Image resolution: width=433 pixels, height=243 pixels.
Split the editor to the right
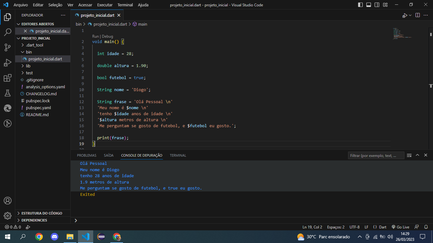click(417, 15)
